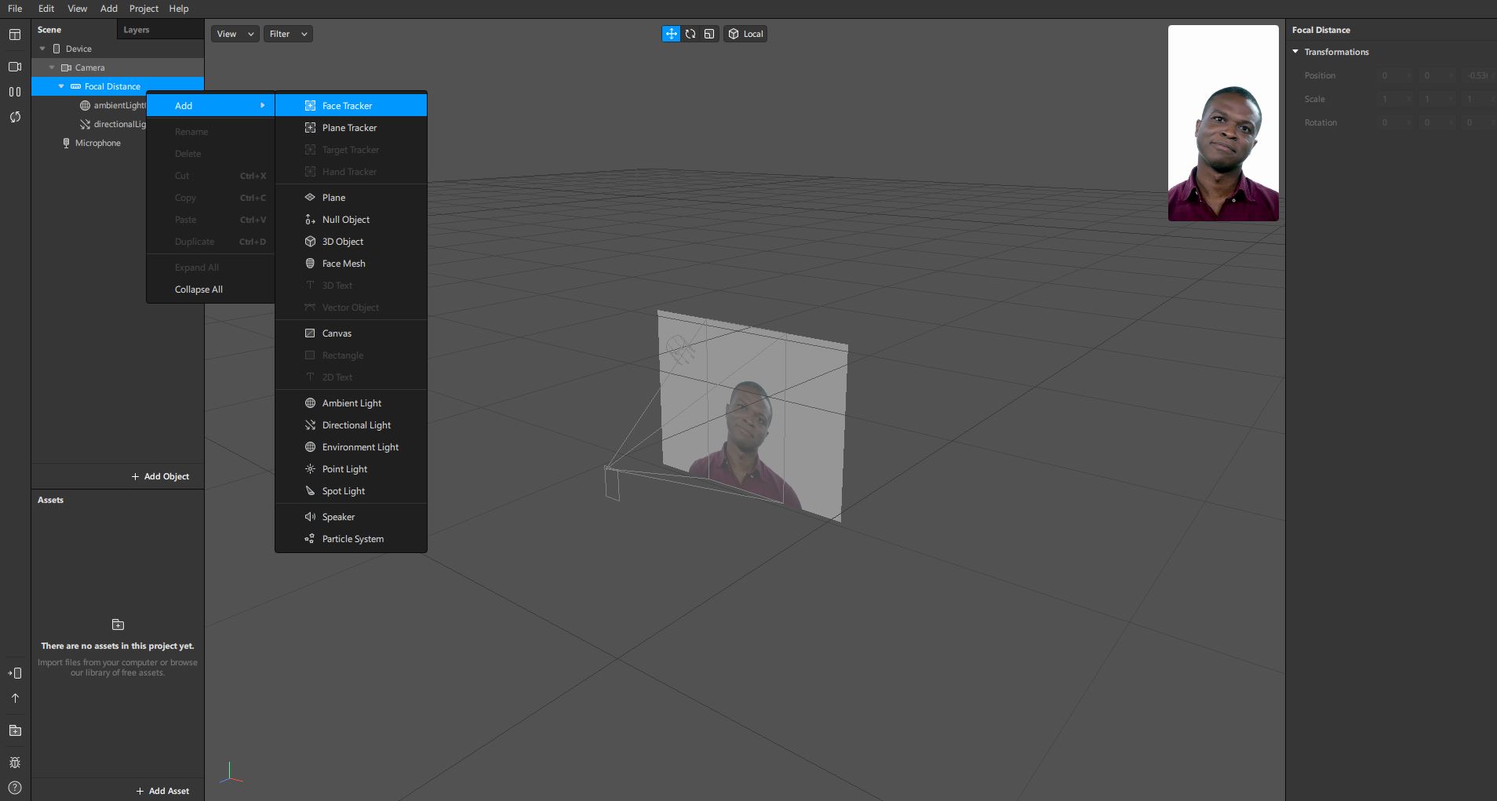Image resolution: width=1497 pixels, height=801 pixels.
Task: Add an Environment Light
Action: tap(351, 447)
